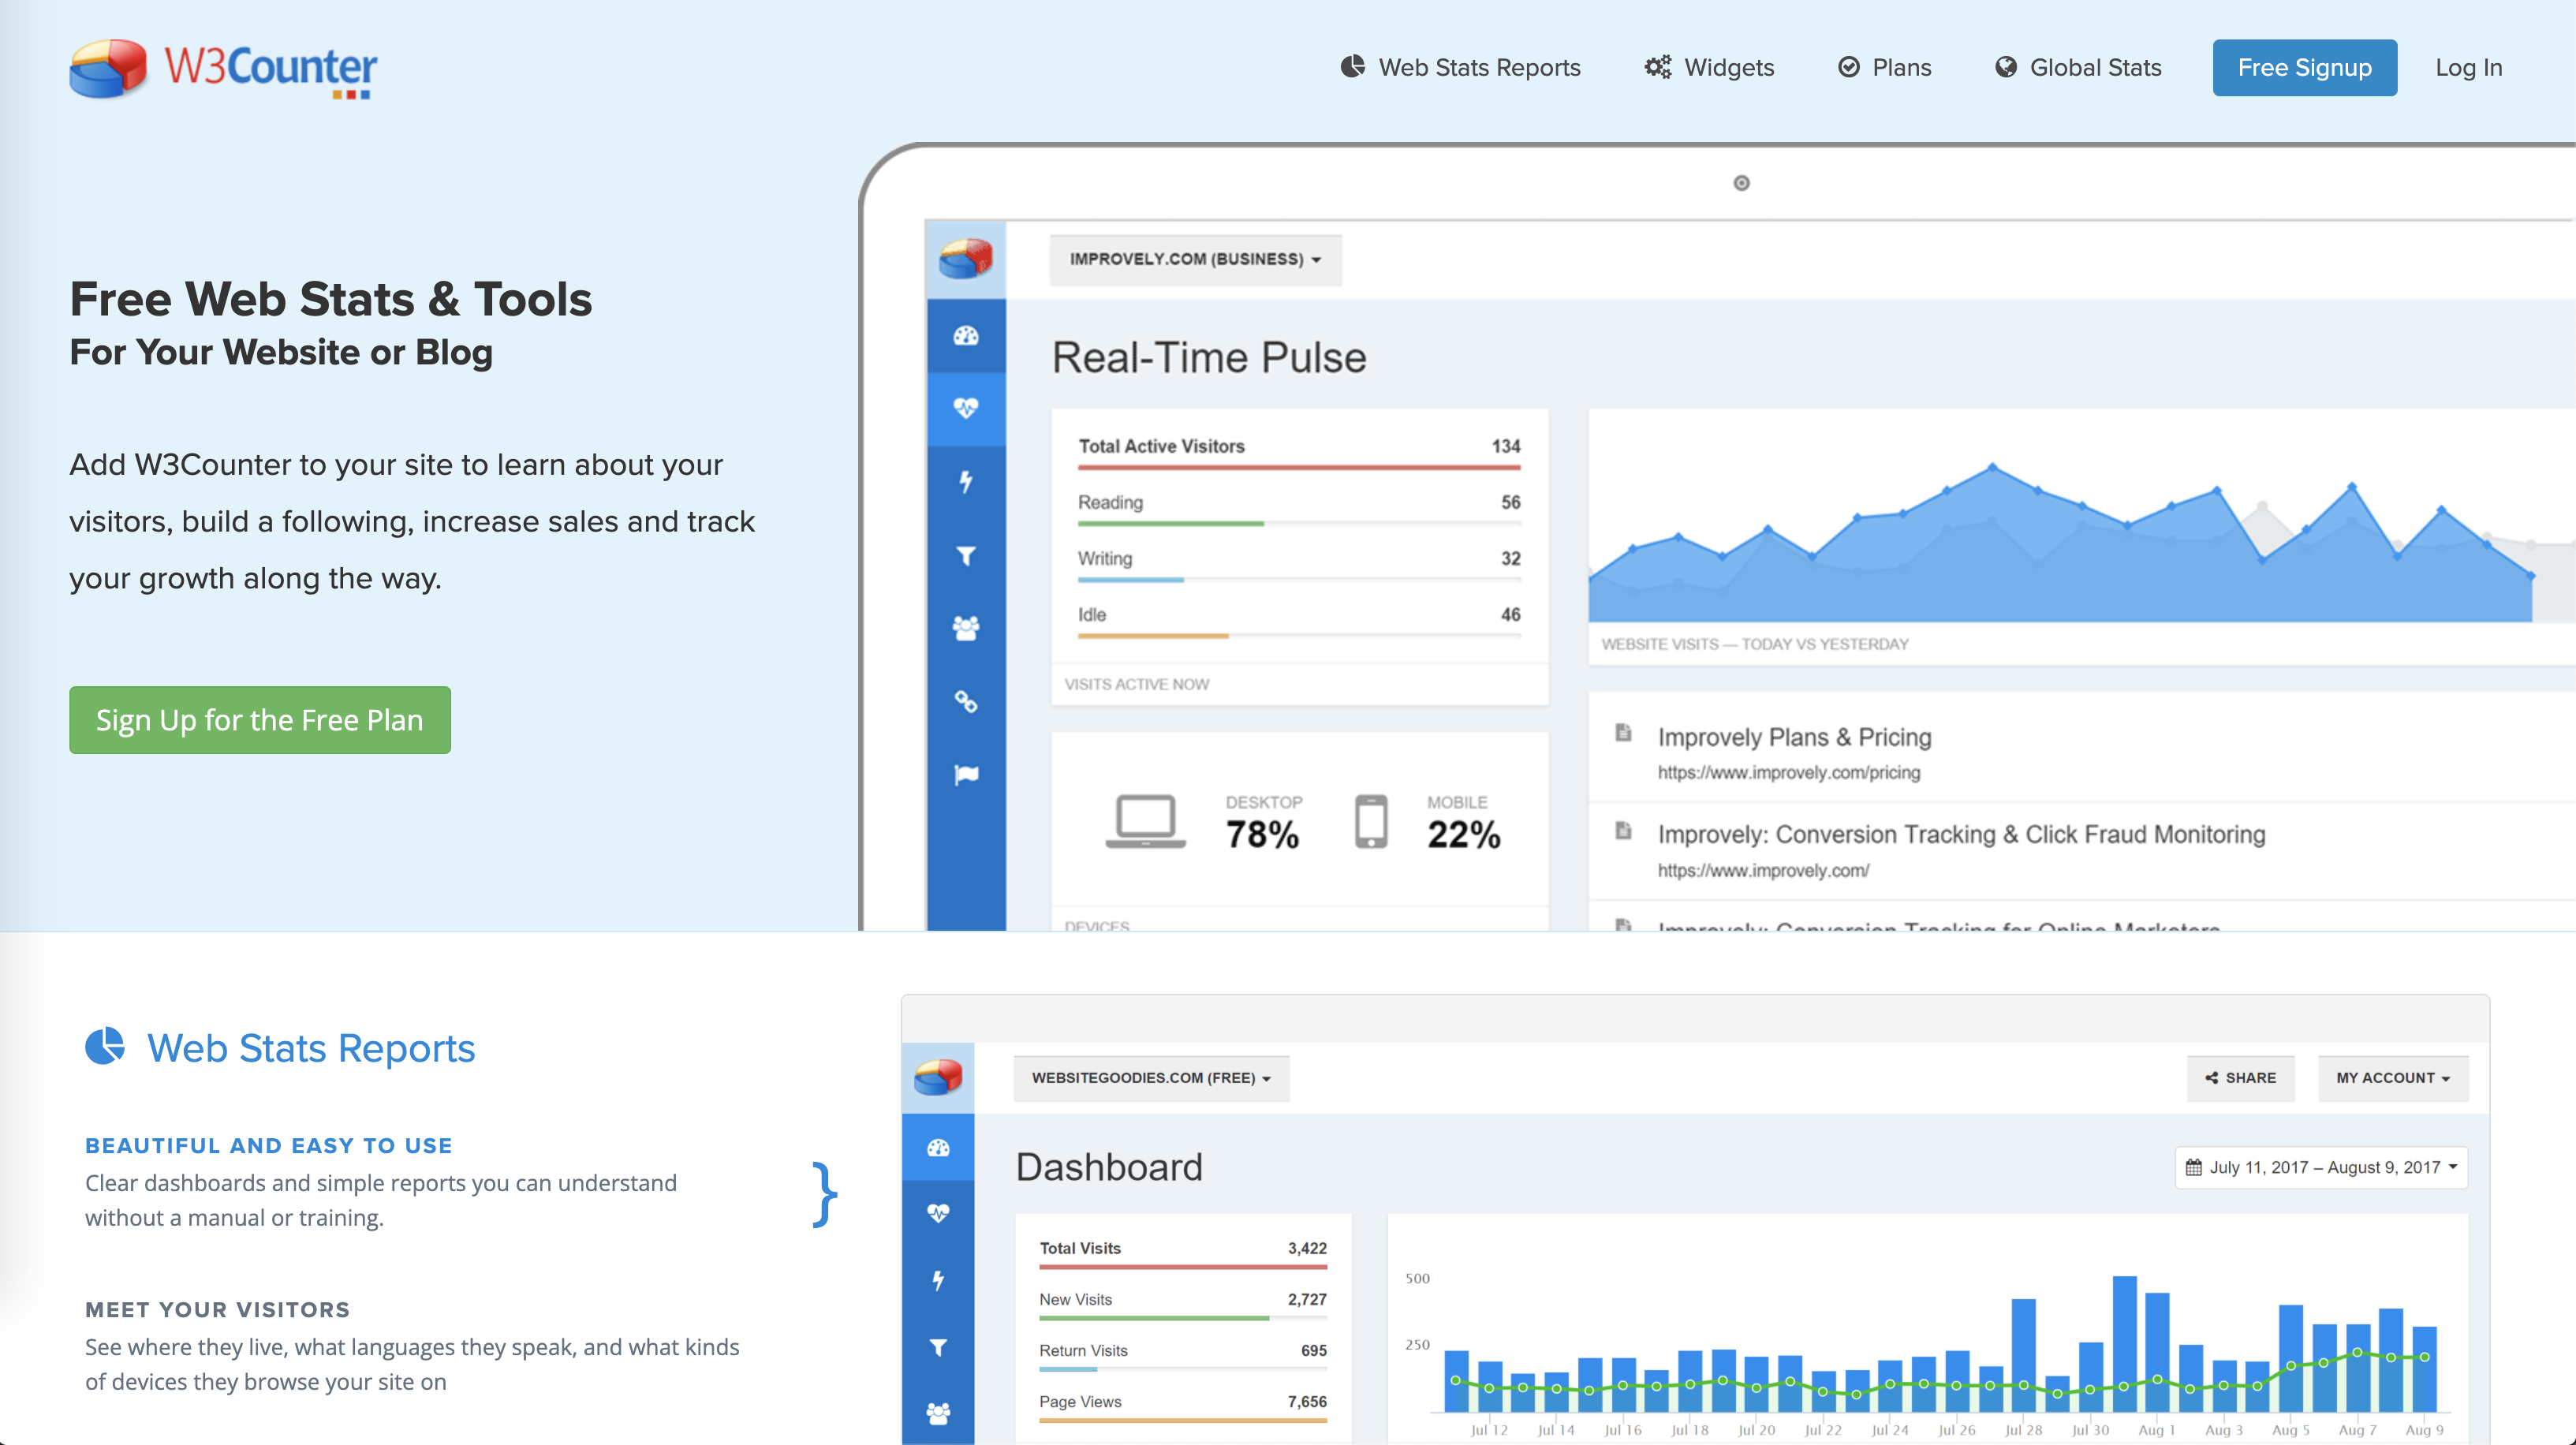Click the https://www.improvely.com/pricing URL
Image resolution: width=2576 pixels, height=1445 pixels.
click(1789, 772)
